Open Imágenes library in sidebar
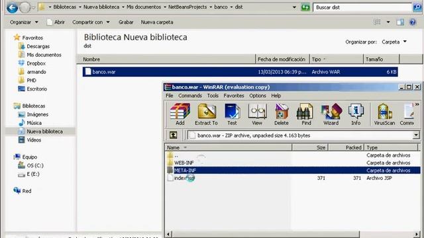The width and height of the screenshot is (424, 238). coord(33,114)
